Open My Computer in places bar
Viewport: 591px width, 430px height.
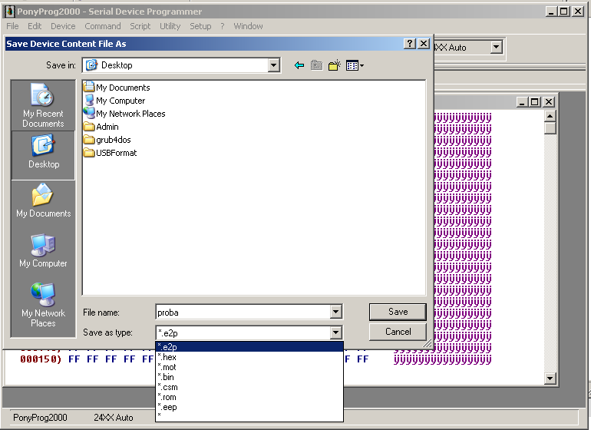pyautogui.click(x=43, y=250)
